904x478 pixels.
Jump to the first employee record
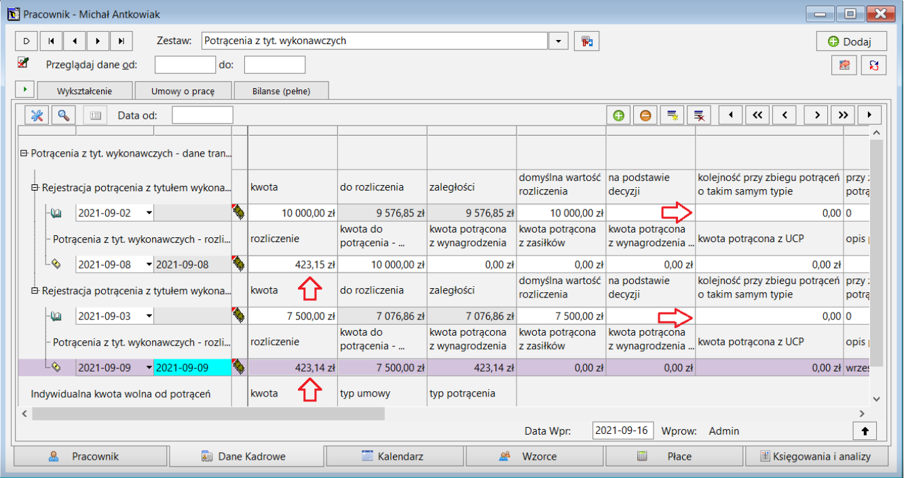point(51,41)
